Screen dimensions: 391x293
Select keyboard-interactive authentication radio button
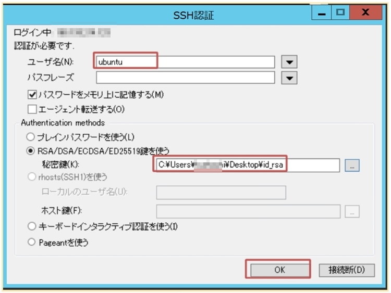point(31,227)
